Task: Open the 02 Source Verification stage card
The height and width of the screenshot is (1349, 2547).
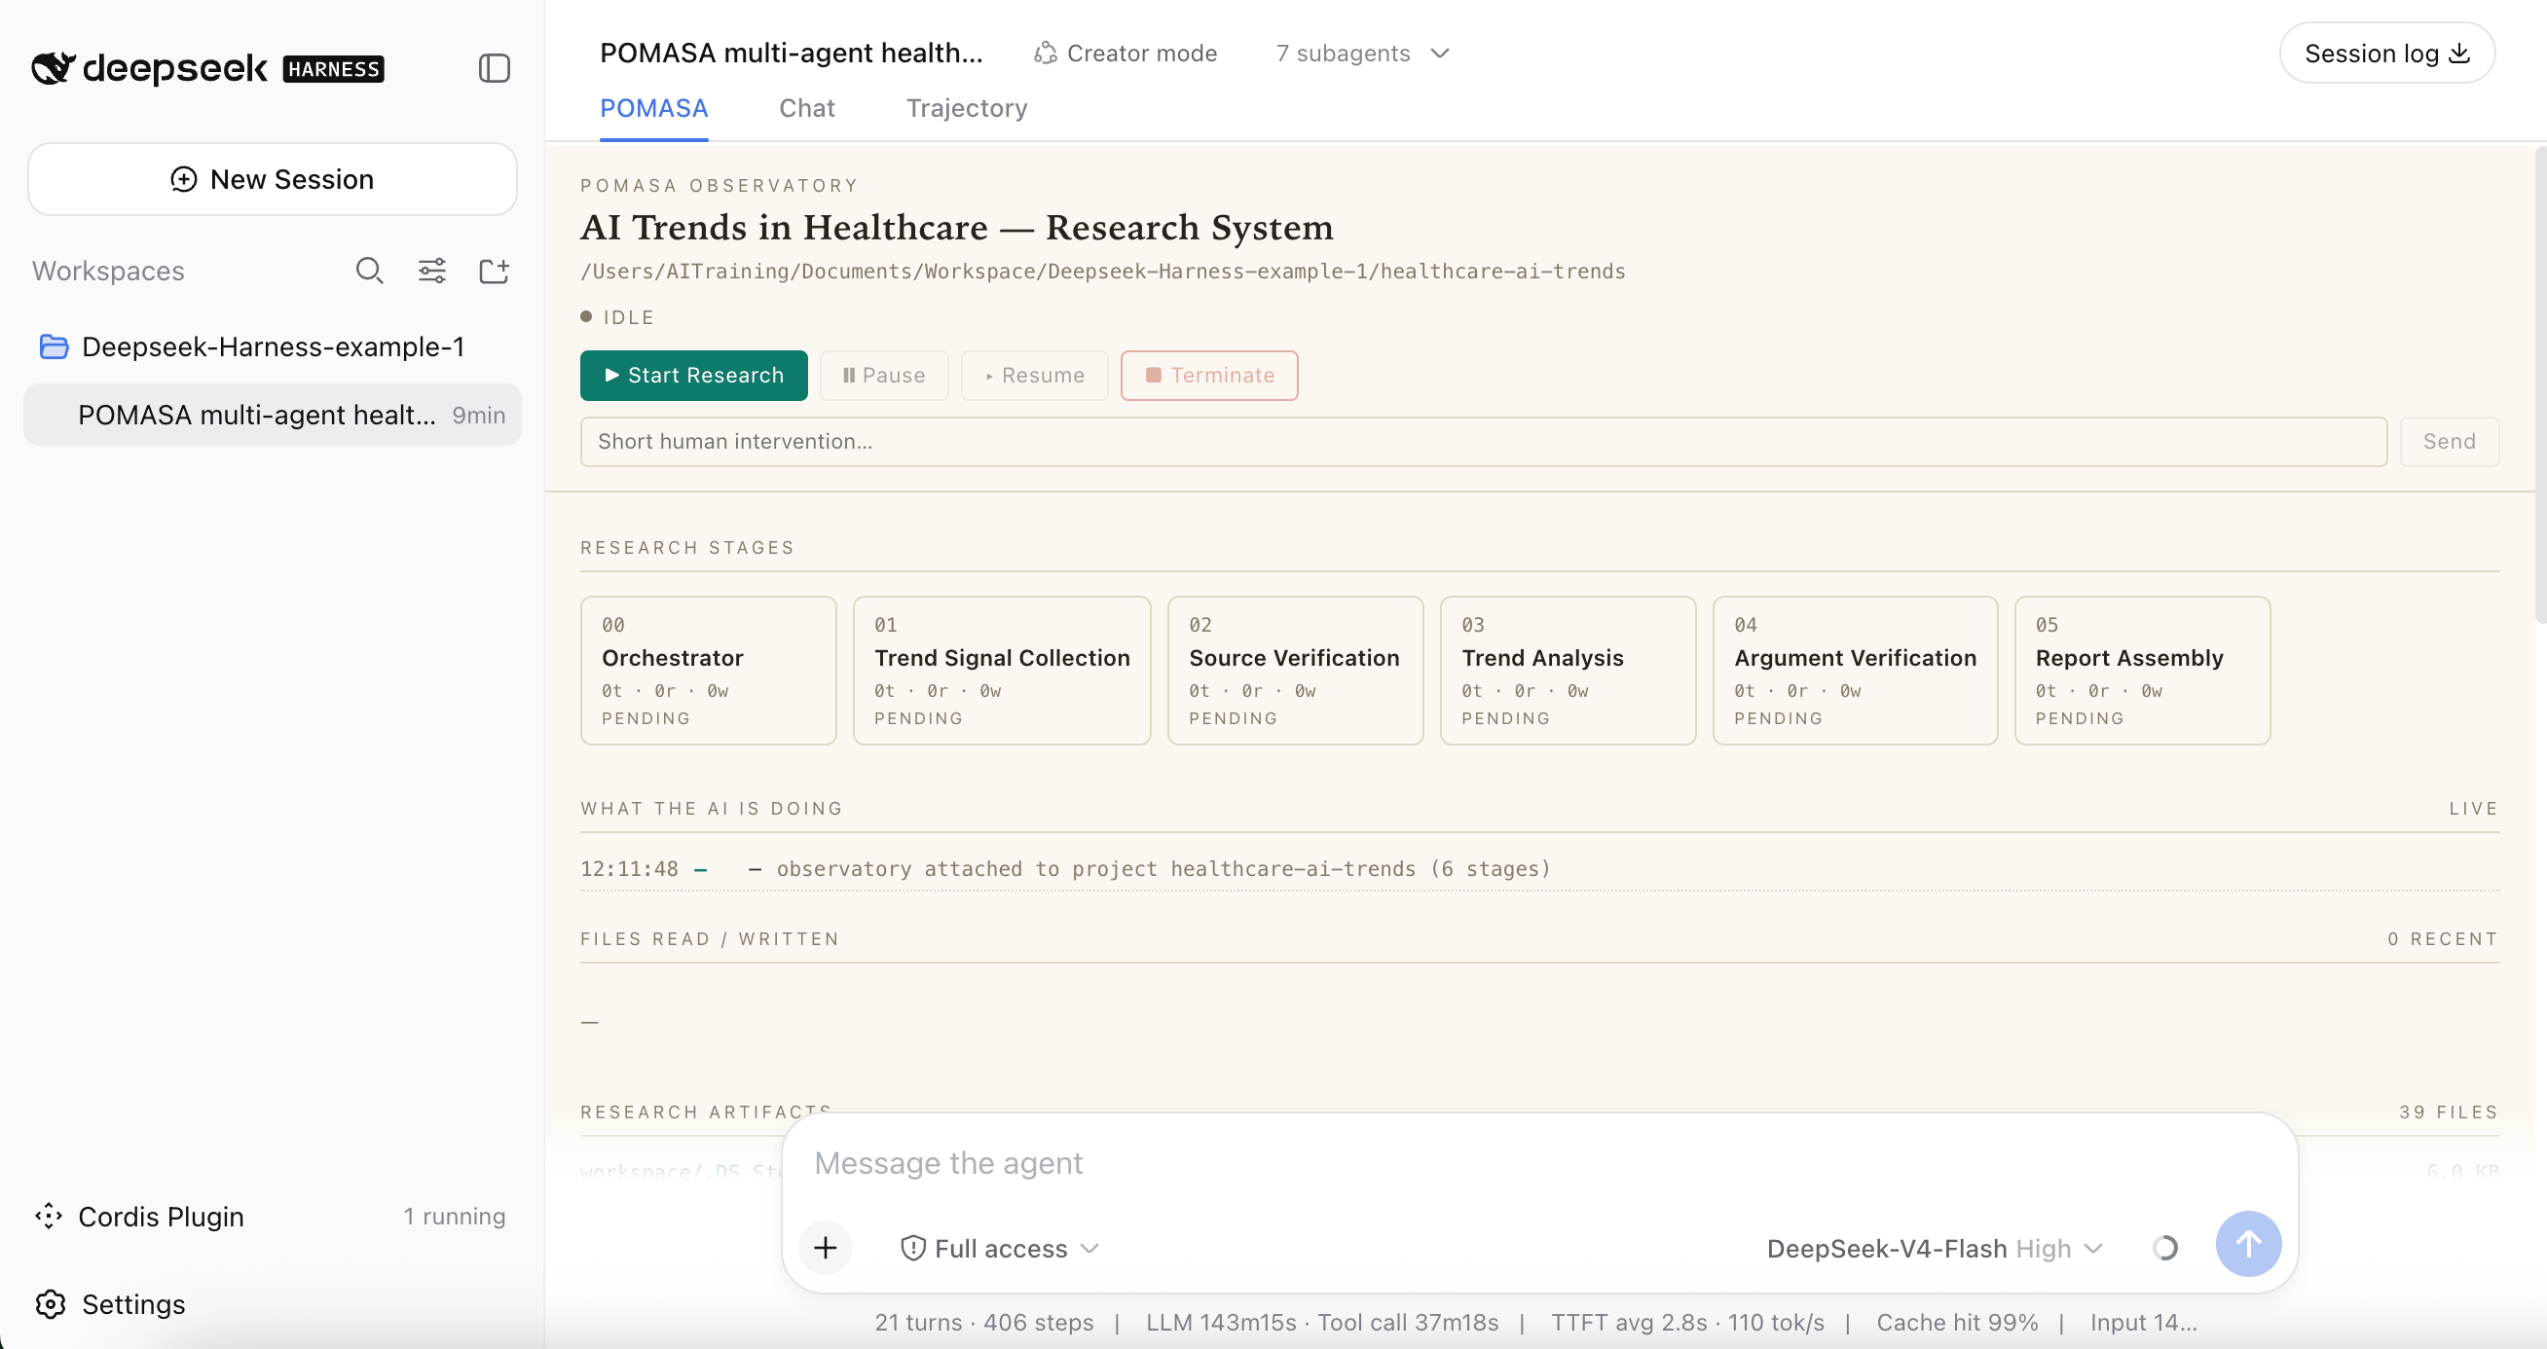Action: pos(1295,670)
